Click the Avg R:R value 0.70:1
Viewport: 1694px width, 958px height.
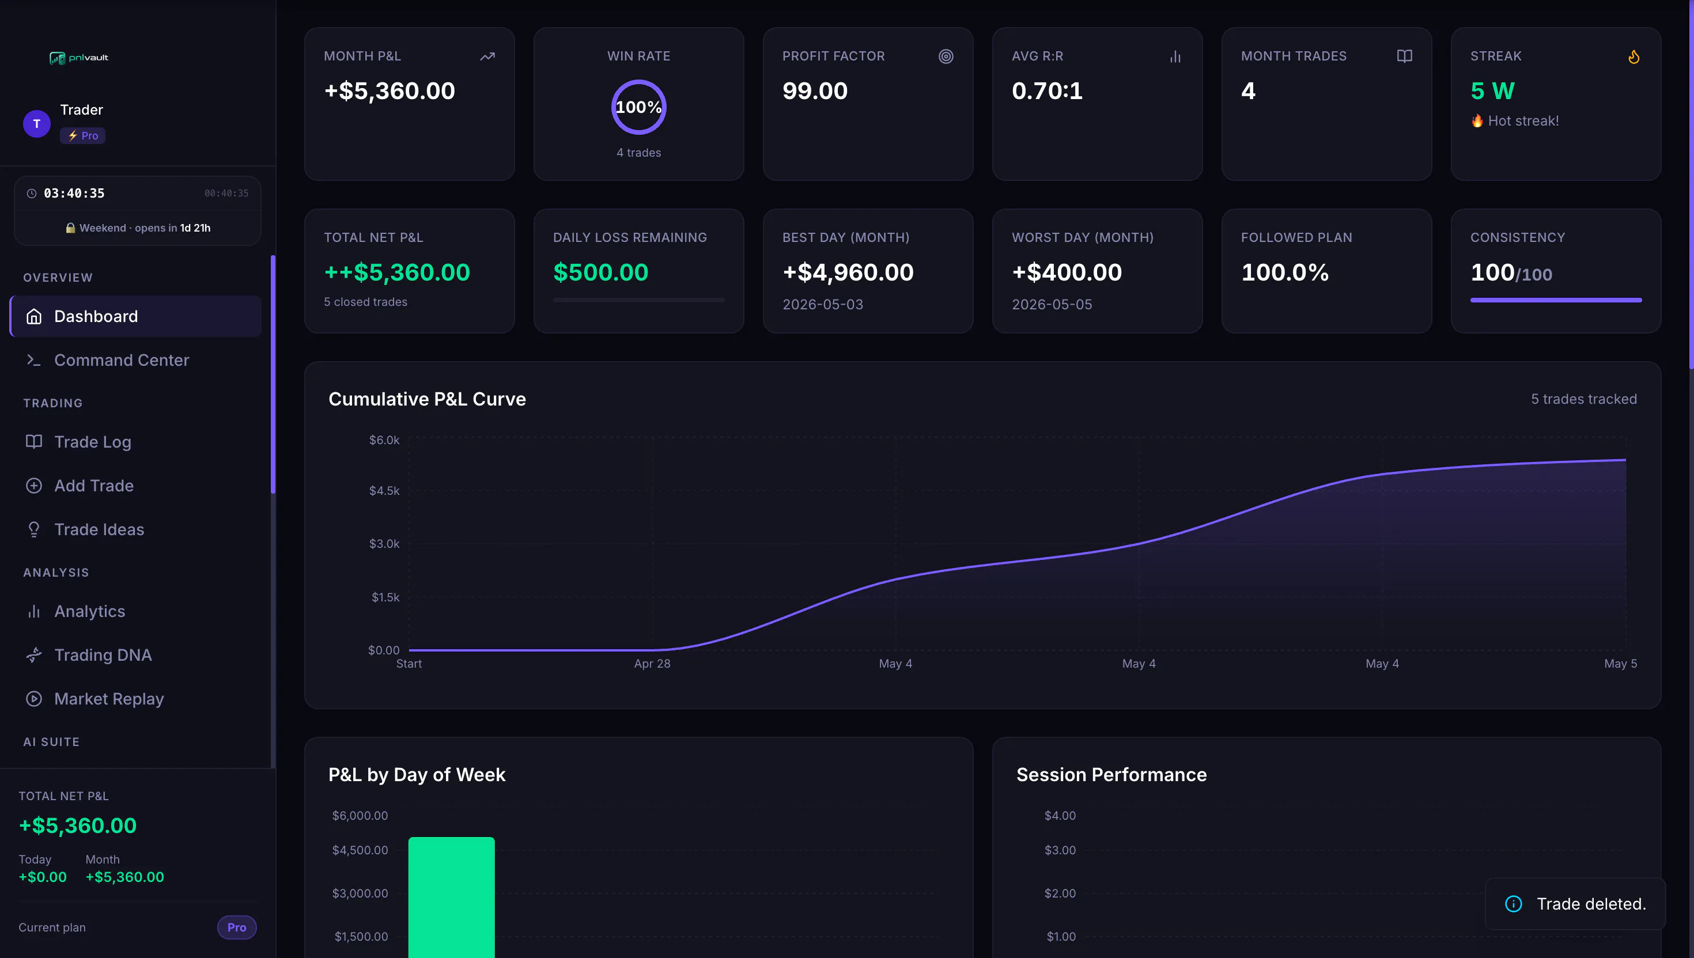1047,91
